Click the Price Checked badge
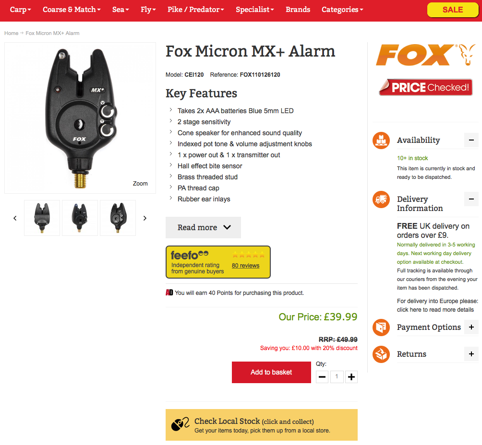Image resolution: width=482 pixels, height=445 pixels. 425,87
